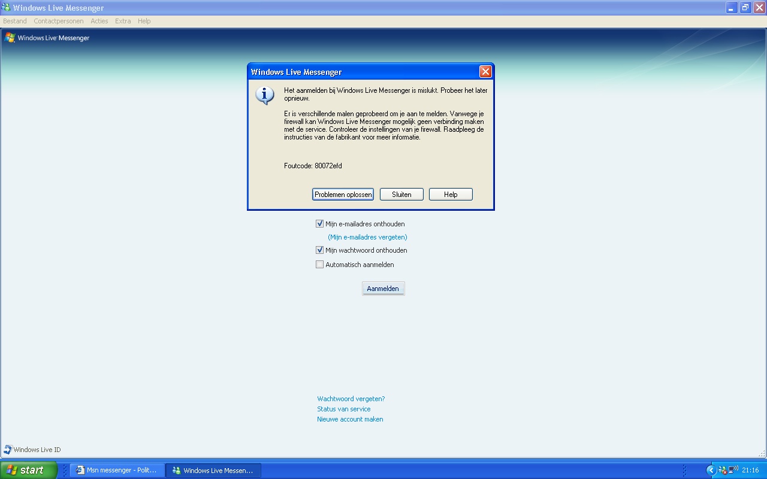Image resolution: width=767 pixels, height=479 pixels.
Task: Click the Problemen oplossen button
Action: [343, 195]
